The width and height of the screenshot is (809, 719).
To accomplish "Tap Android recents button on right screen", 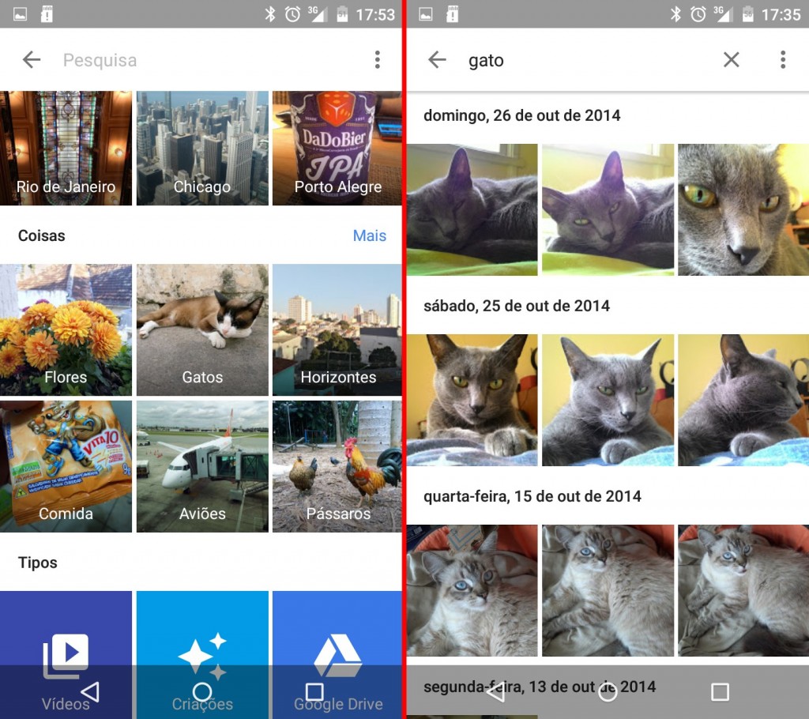I will click(x=720, y=691).
